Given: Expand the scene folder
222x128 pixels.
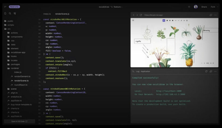Looking at the screenshot, I should click(x=12, y=89).
